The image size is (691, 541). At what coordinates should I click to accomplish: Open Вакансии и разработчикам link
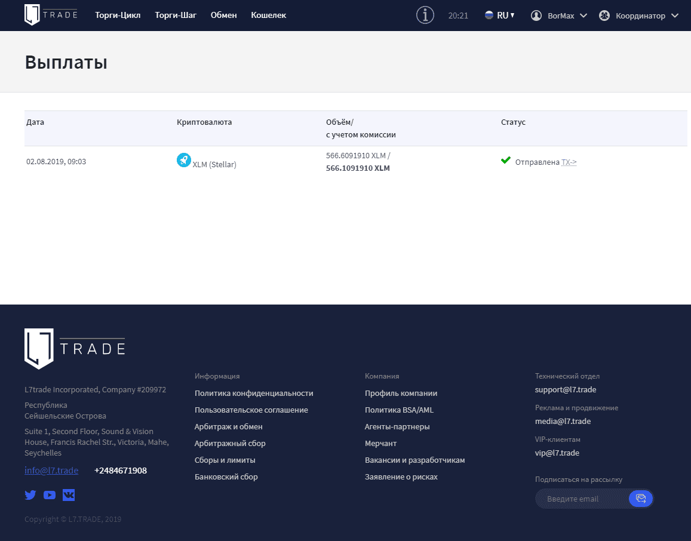(x=414, y=460)
